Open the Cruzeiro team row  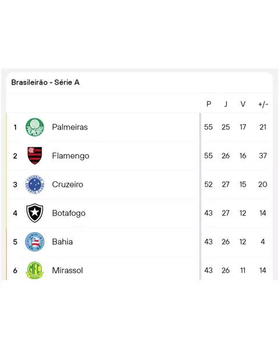click(x=139, y=184)
